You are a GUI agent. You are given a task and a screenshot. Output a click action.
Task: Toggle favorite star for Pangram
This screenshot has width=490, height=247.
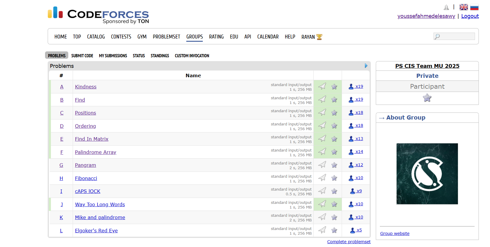coord(334,165)
